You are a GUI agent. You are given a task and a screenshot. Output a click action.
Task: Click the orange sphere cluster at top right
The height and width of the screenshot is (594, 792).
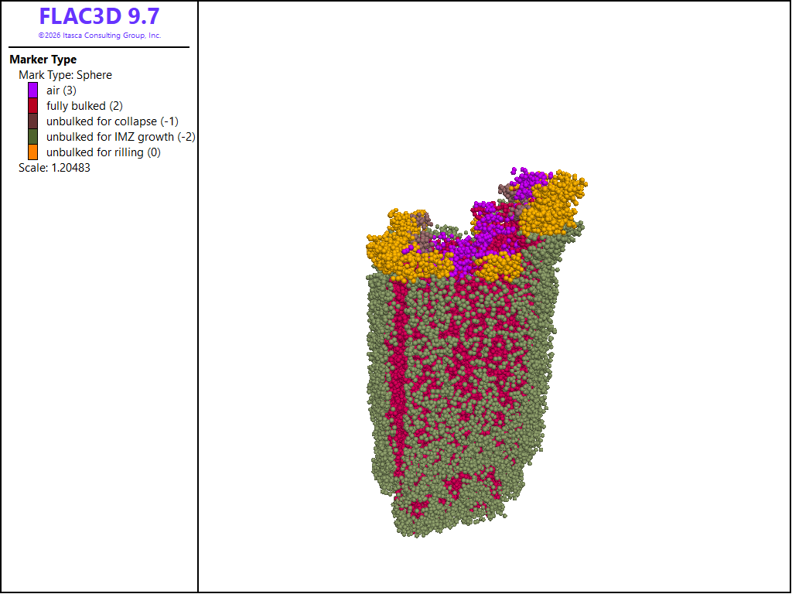552,203
